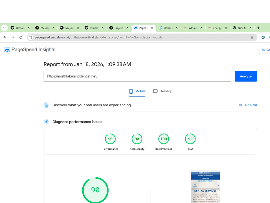Click the URL input field to analyze
This screenshot has width=270, height=203.
137,76
